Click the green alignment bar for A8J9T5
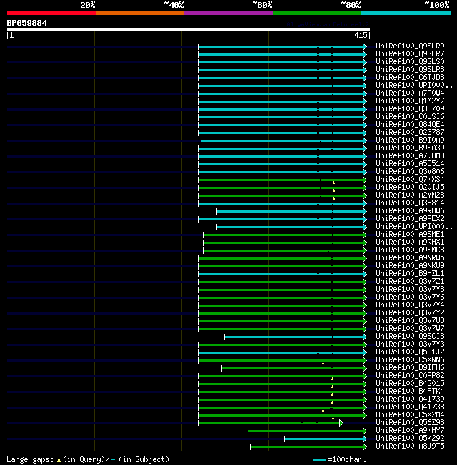Image resolution: width=457 pixels, height=465 pixels. pos(307,446)
